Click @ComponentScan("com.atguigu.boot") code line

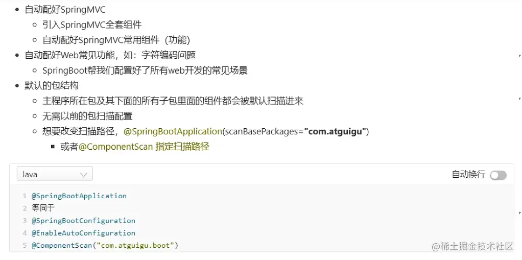tap(105, 246)
